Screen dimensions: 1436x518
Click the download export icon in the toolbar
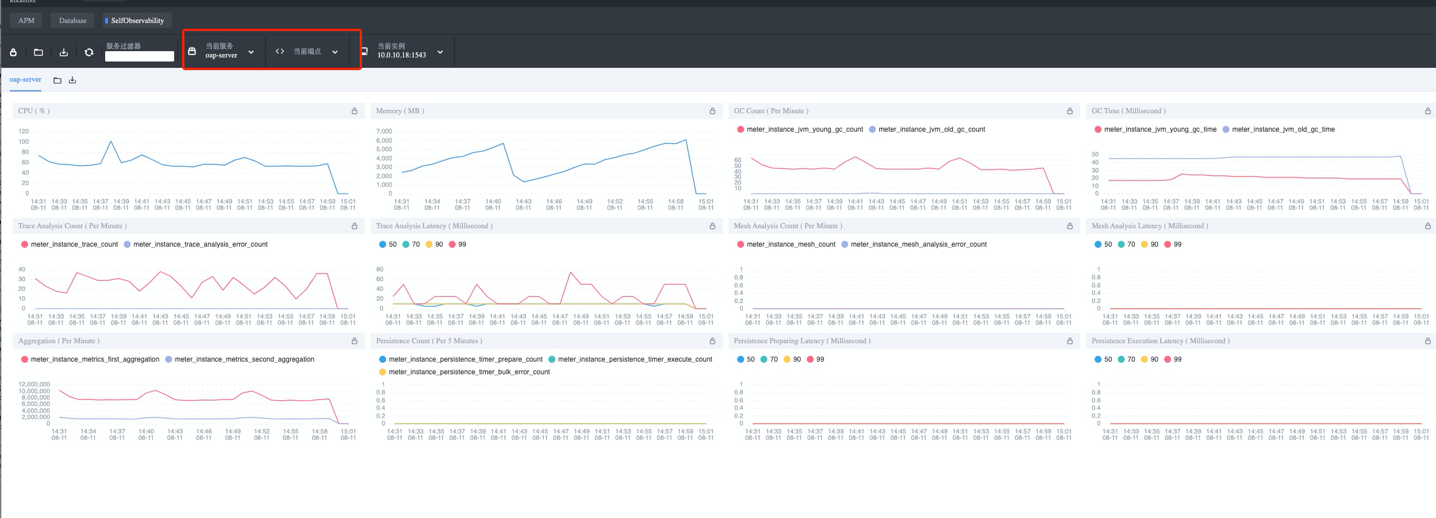point(64,52)
